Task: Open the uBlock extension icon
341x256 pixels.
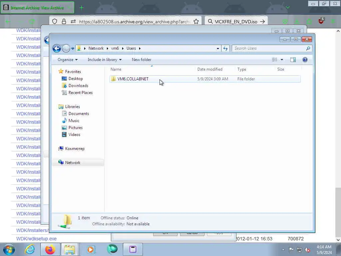Action: pyautogui.click(x=321, y=21)
